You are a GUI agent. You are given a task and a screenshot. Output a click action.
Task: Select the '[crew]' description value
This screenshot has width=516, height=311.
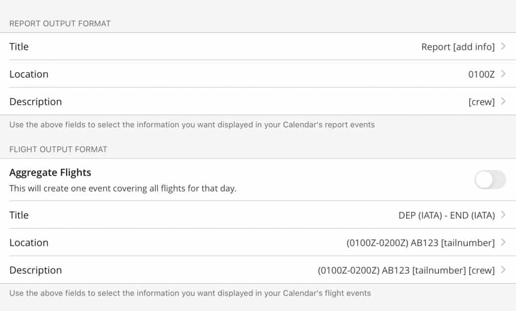tap(481, 101)
